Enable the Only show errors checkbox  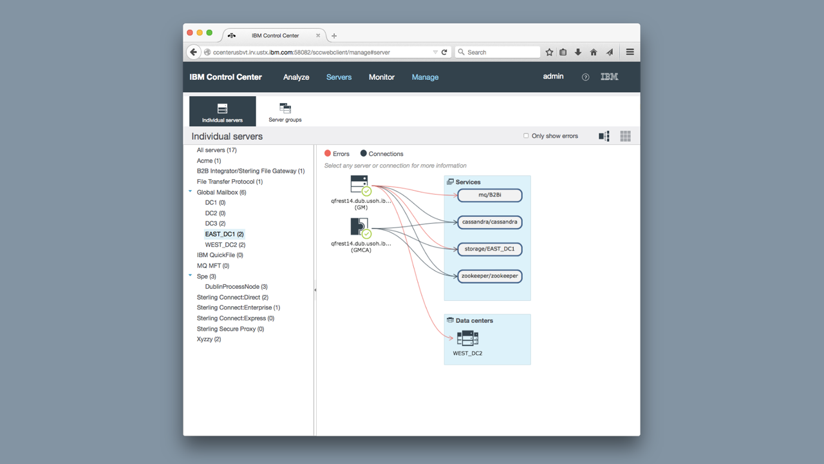click(526, 135)
